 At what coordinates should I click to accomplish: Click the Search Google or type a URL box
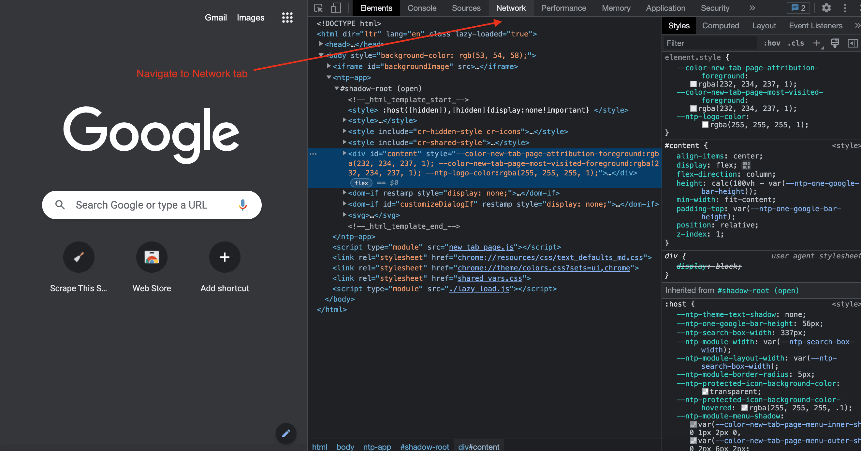click(x=152, y=205)
